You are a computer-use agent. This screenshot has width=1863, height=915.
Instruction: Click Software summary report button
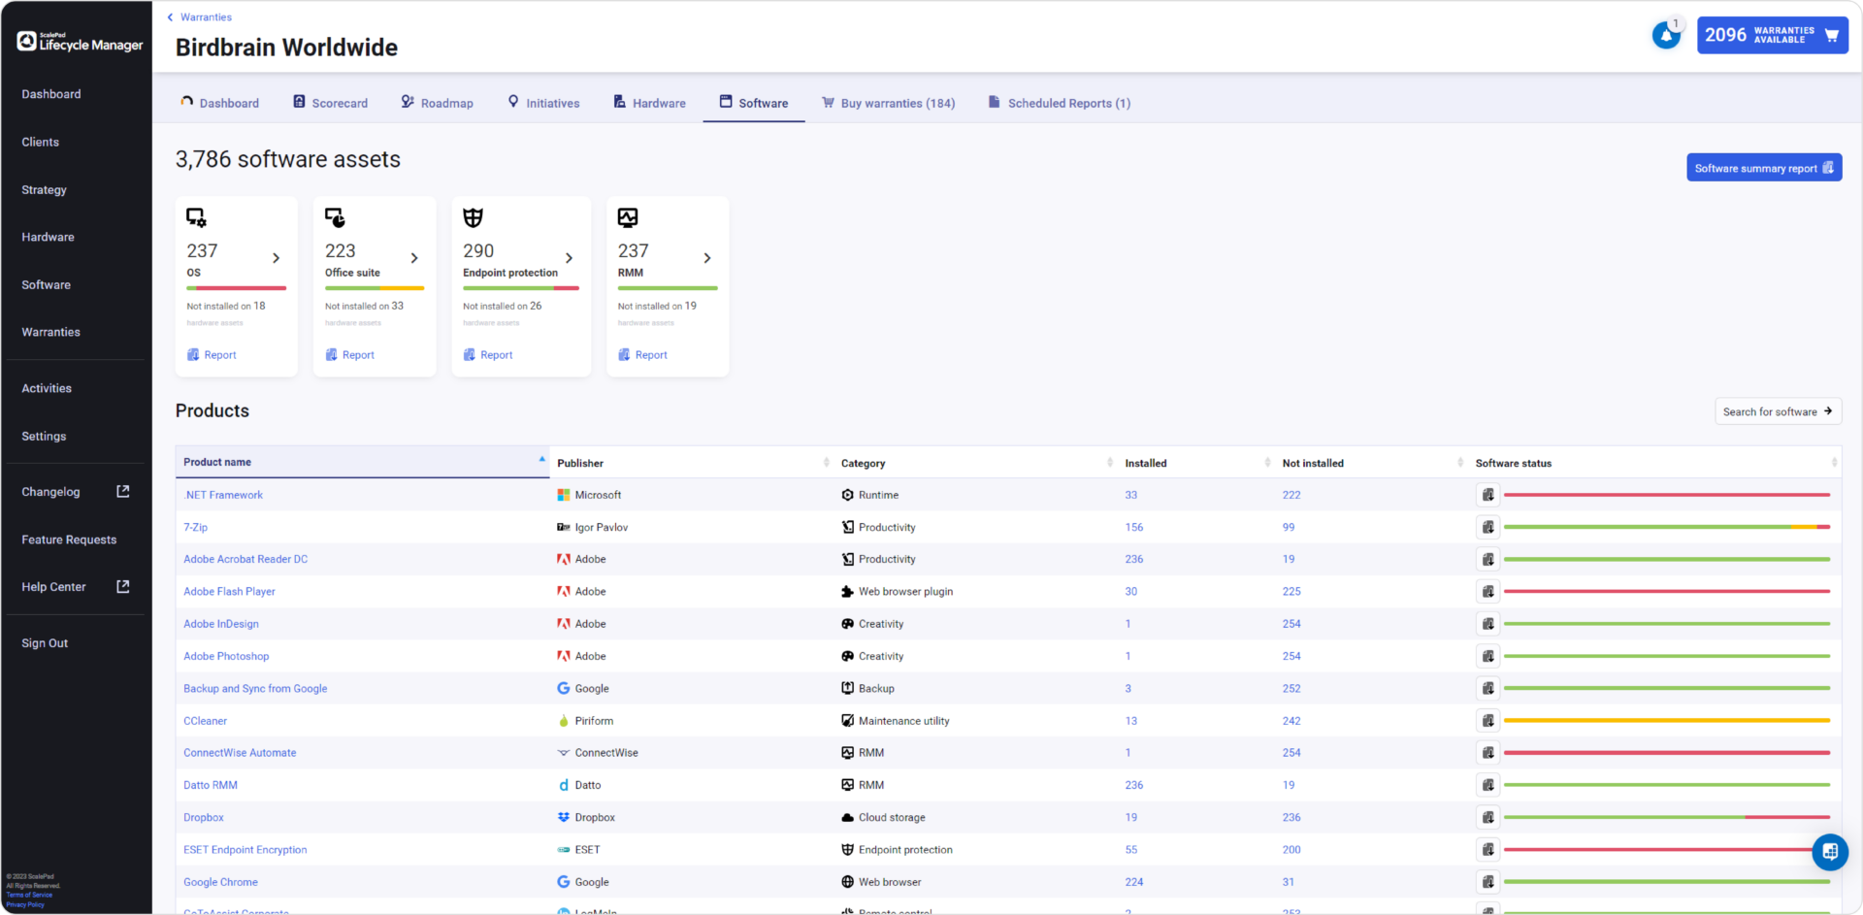pos(1763,168)
